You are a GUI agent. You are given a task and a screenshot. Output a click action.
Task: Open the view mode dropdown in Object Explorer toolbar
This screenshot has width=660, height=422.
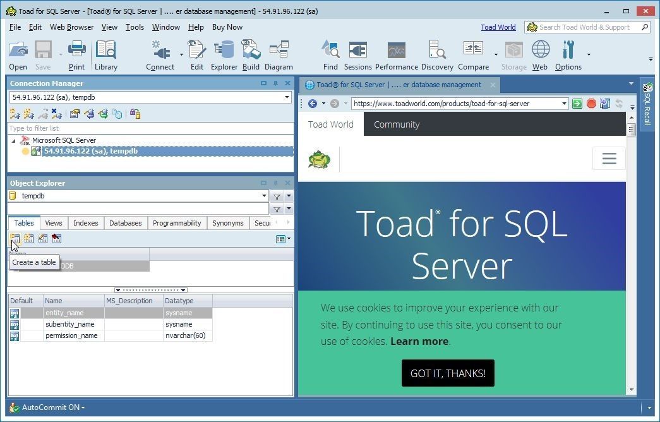click(x=289, y=239)
